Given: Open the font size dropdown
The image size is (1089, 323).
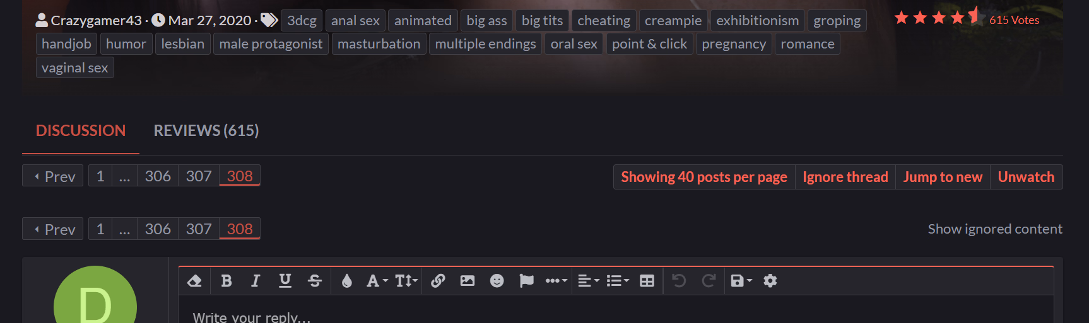Looking at the screenshot, I should pos(406,281).
